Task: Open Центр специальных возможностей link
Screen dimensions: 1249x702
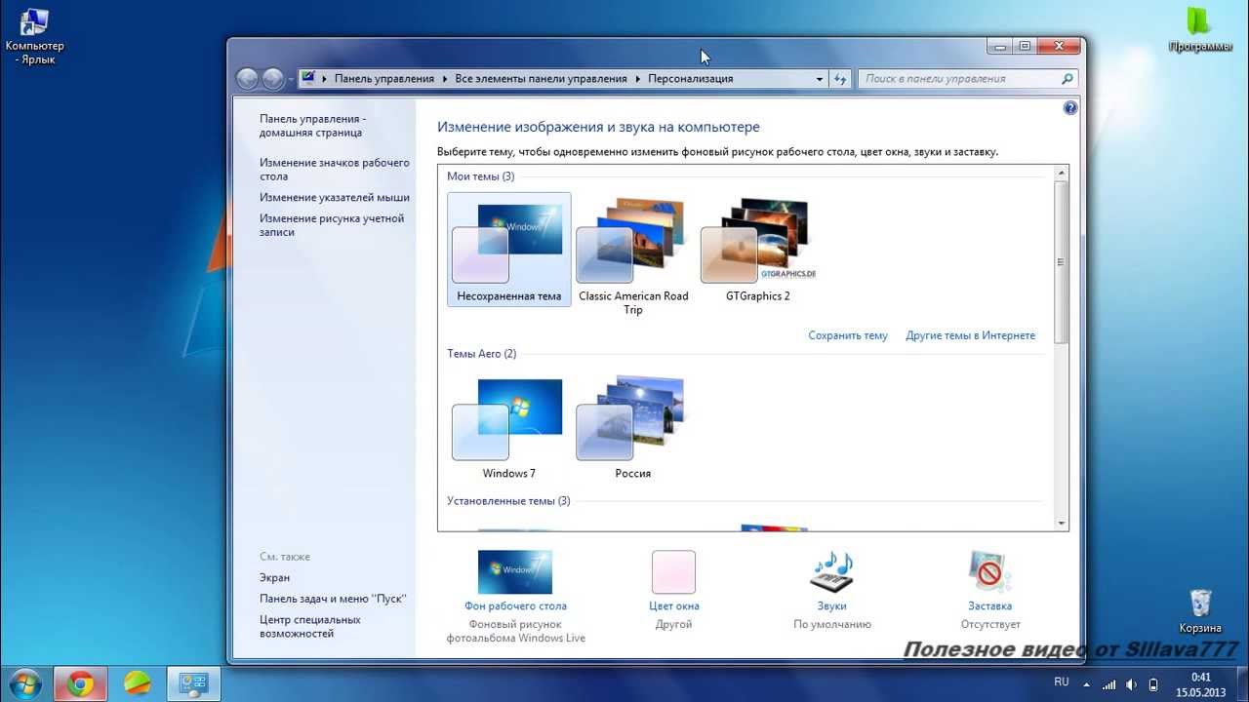Action: 310,627
